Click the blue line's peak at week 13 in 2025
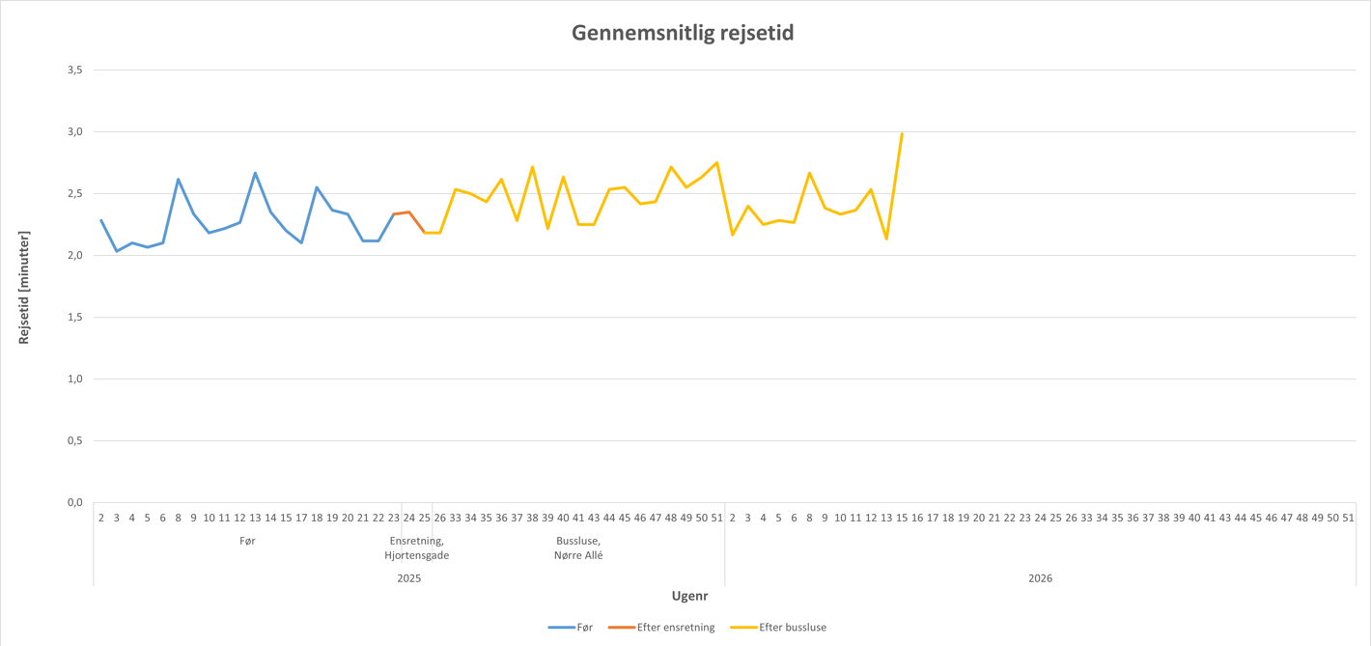Screen dimensions: 1371x646 tap(255, 174)
